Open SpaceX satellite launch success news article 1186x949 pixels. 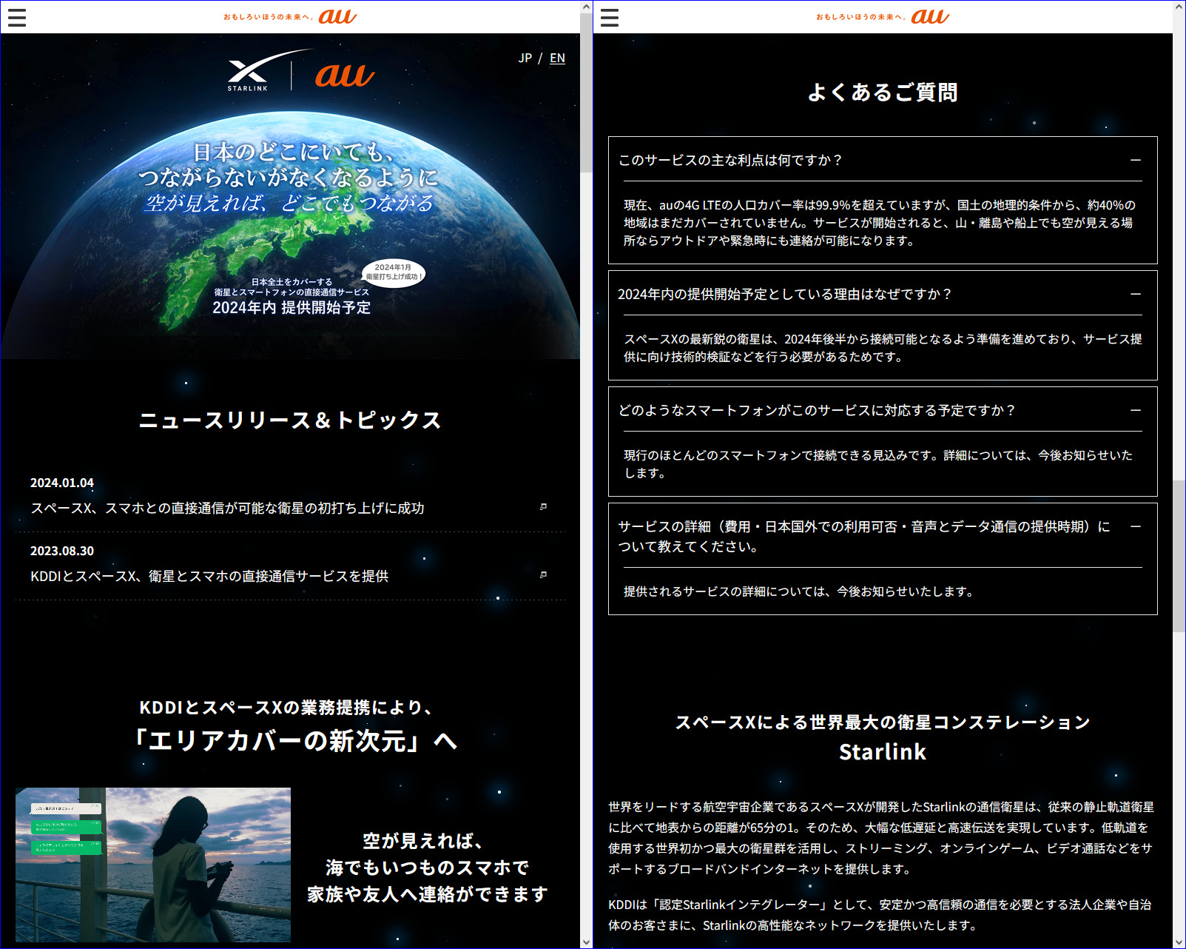227,508
